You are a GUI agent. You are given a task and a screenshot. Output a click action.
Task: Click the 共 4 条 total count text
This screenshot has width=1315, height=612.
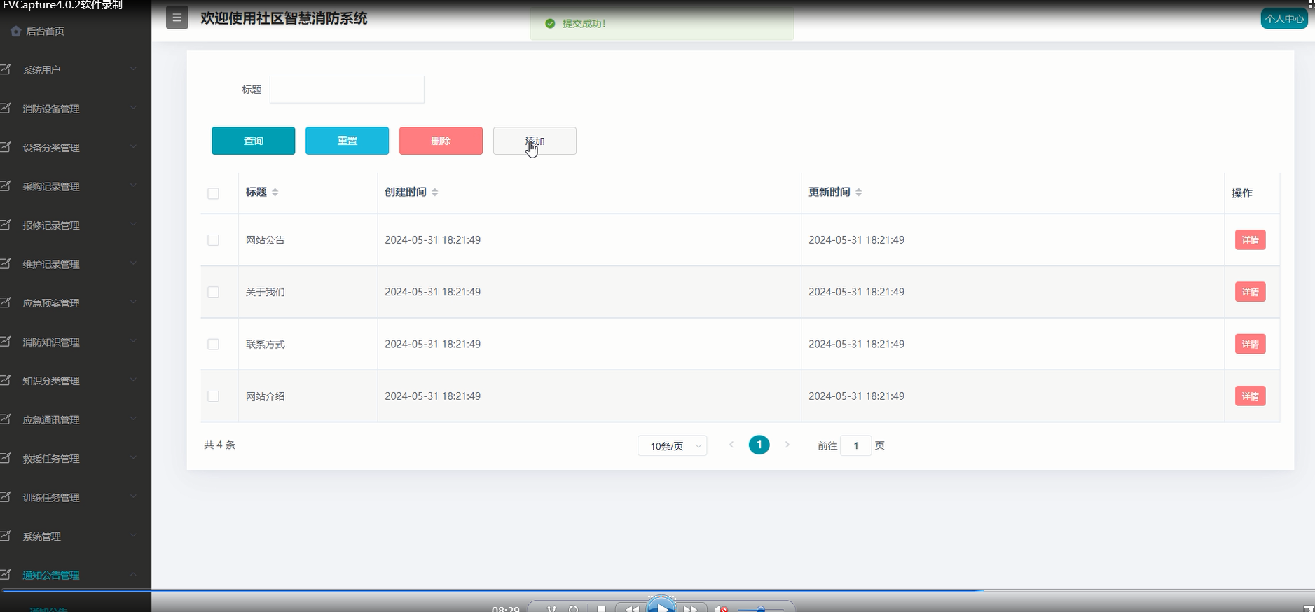click(219, 445)
